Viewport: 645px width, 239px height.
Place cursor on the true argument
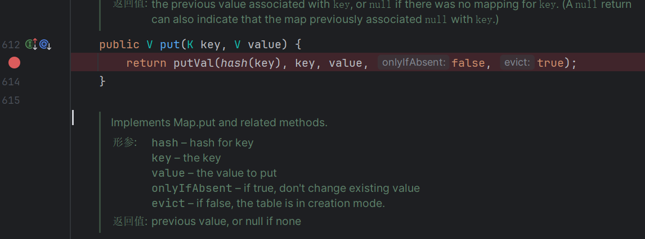pyautogui.click(x=551, y=63)
